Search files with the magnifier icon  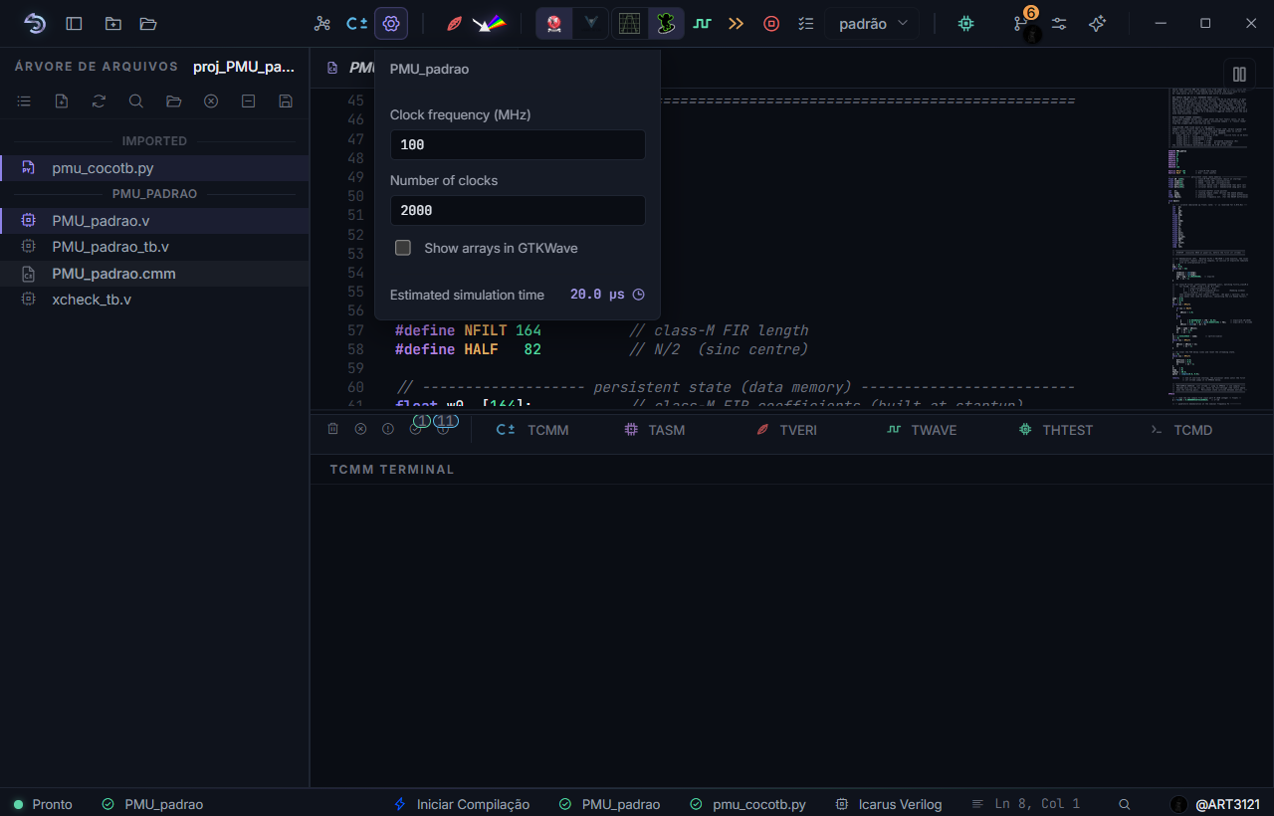tap(136, 101)
